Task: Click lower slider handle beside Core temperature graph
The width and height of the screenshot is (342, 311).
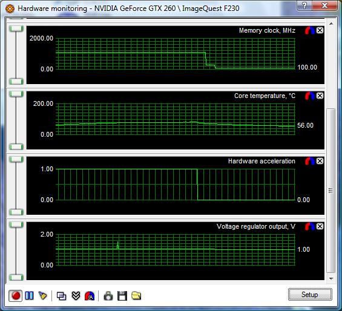Action: tap(16, 147)
